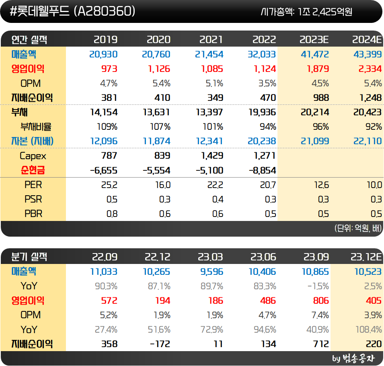The height and width of the screenshot is (366, 384).
Task: Select the 2022 OPM value 3.5%
Action: (267, 84)
